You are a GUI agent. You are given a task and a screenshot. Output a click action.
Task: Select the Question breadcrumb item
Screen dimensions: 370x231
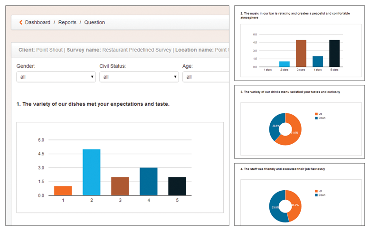95,22
